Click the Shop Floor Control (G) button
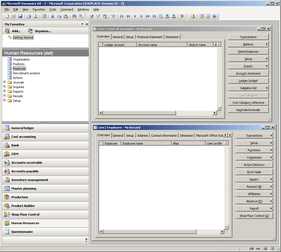The image size is (281, 252). click(254, 216)
